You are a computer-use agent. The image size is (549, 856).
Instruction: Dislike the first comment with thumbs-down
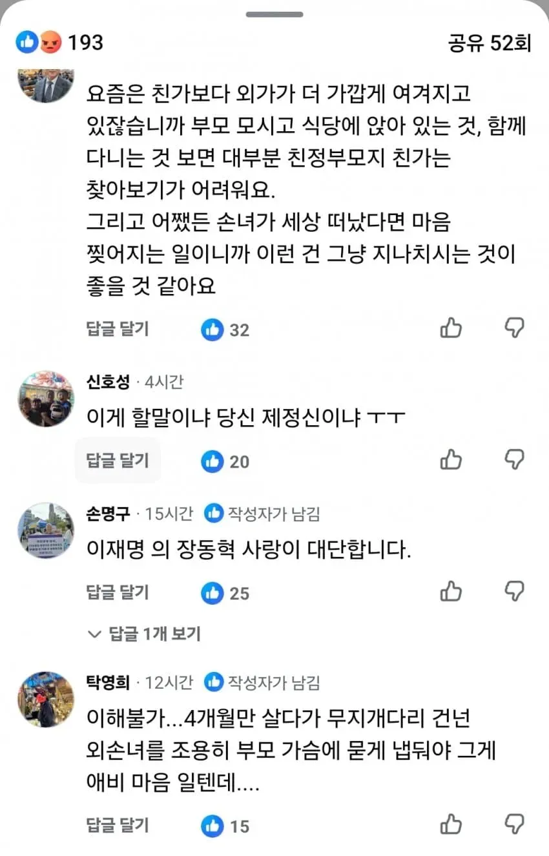(514, 329)
